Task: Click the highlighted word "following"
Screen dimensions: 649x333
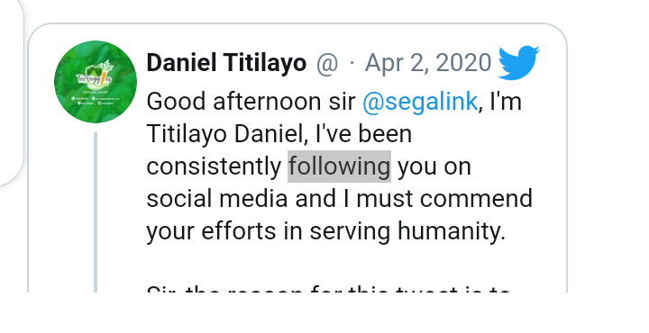Action: click(340, 166)
